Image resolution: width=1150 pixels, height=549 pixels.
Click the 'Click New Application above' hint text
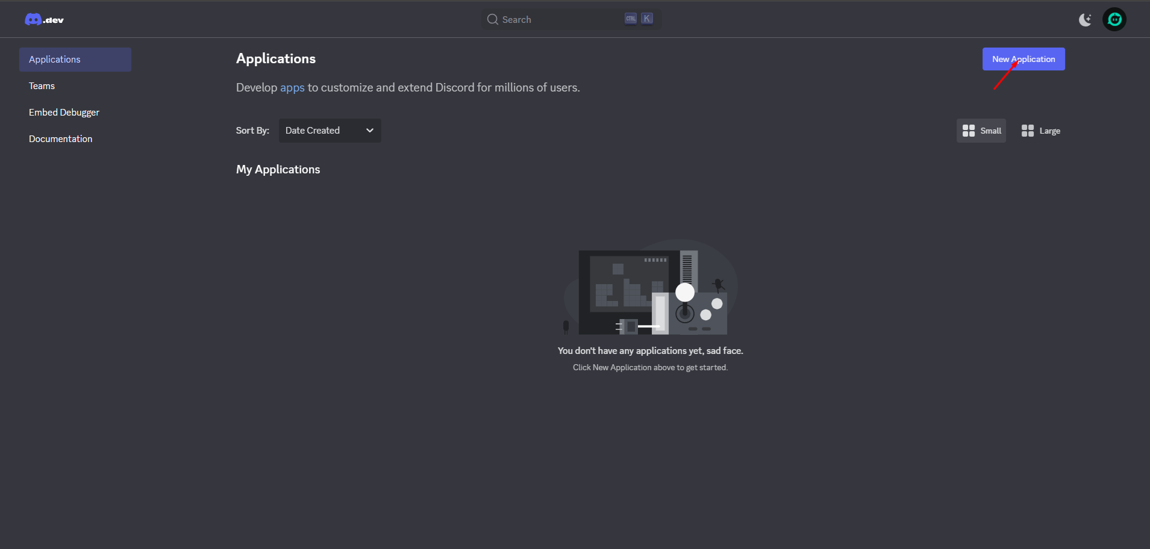click(651, 368)
